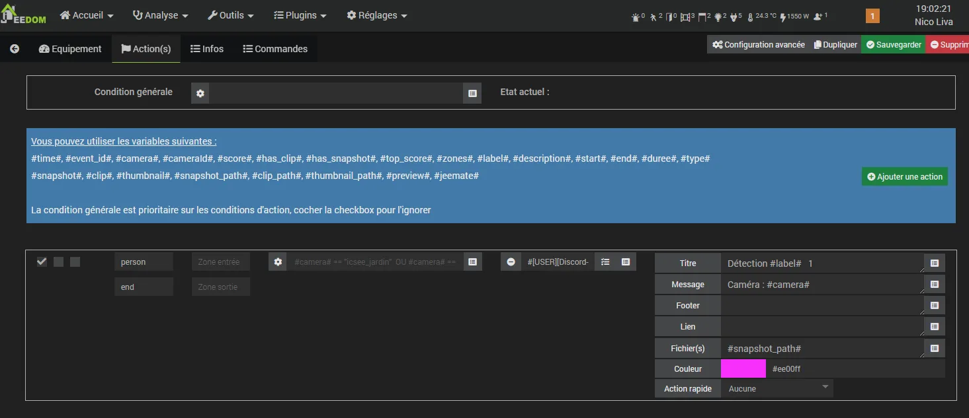
Task: Click the list icon of Condition générale
Action: click(472, 94)
